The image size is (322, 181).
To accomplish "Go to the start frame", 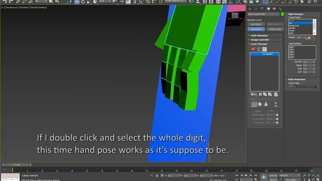I will click(237, 175).
